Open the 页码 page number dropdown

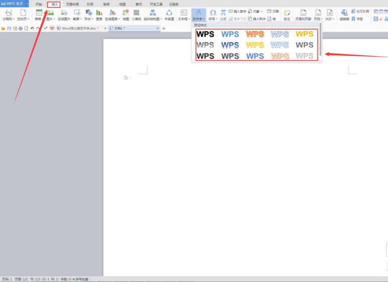(x=322, y=19)
